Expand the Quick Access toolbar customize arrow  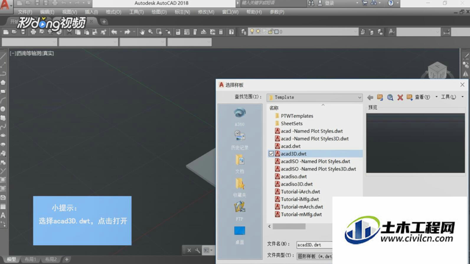click(x=89, y=3)
